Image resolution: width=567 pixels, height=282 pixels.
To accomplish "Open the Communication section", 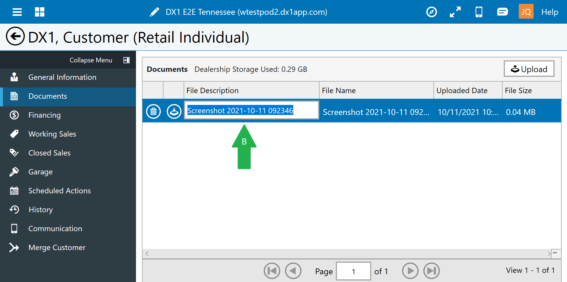I will pos(68,229).
